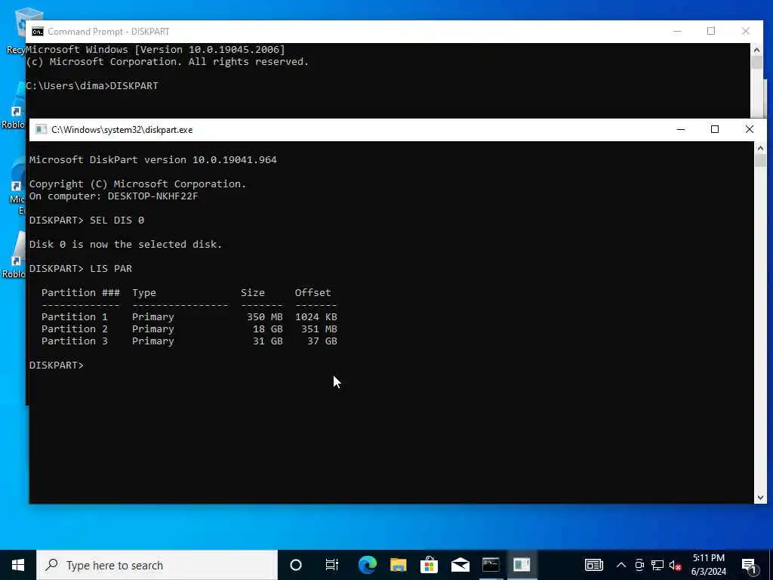Click 'On computer: DESKTOP-NKHF22F' line
Screen dimensions: 773x580
click(113, 196)
